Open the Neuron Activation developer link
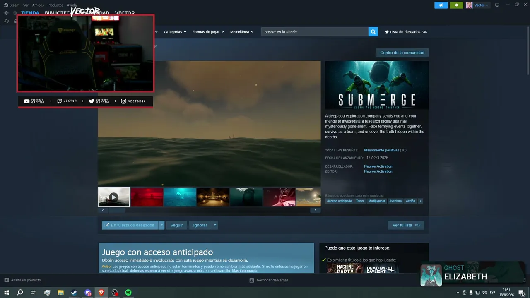This screenshot has height=298, width=530. (x=378, y=166)
